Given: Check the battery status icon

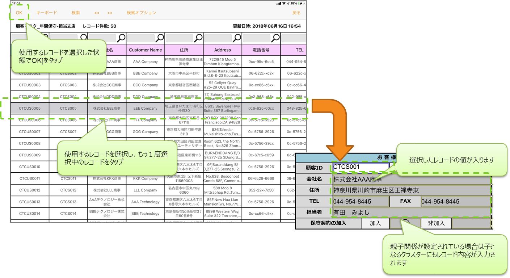Looking at the screenshot, I should [301, 3].
